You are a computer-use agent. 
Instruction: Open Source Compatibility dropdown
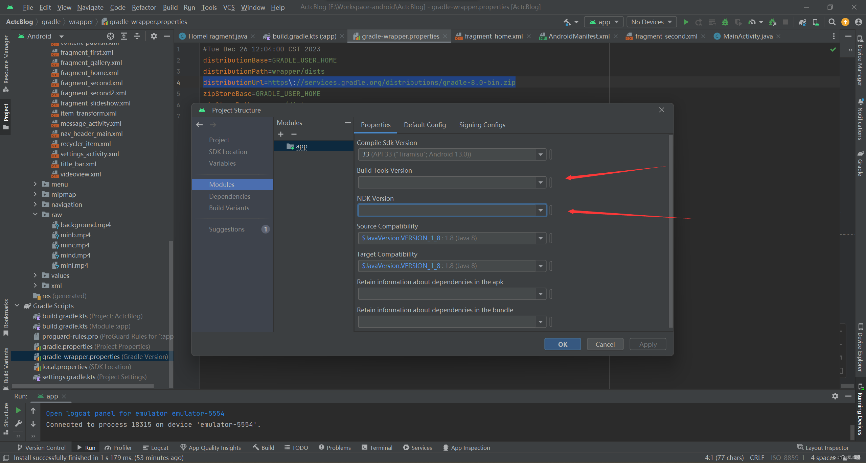(x=541, y=238)
